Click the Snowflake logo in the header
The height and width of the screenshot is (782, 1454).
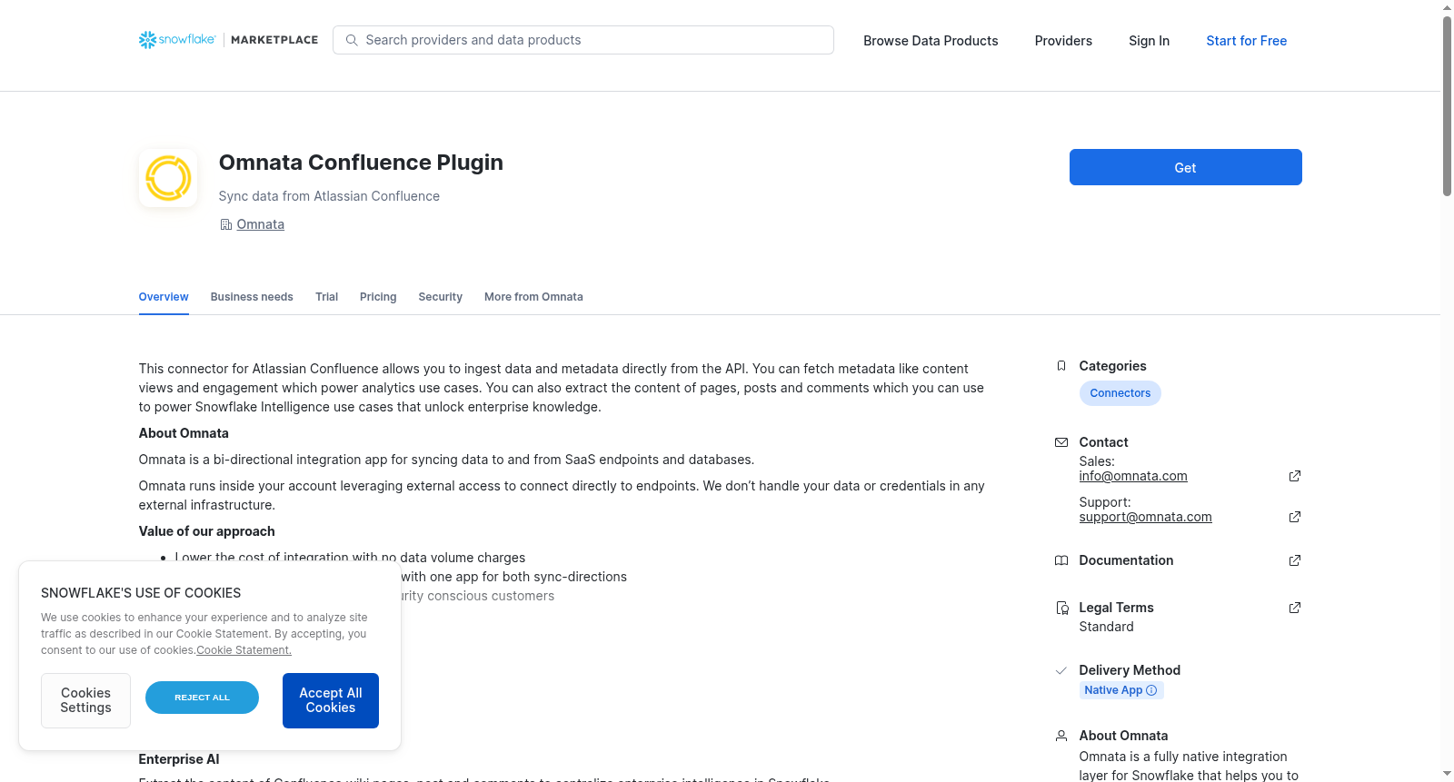click(177, 40)
